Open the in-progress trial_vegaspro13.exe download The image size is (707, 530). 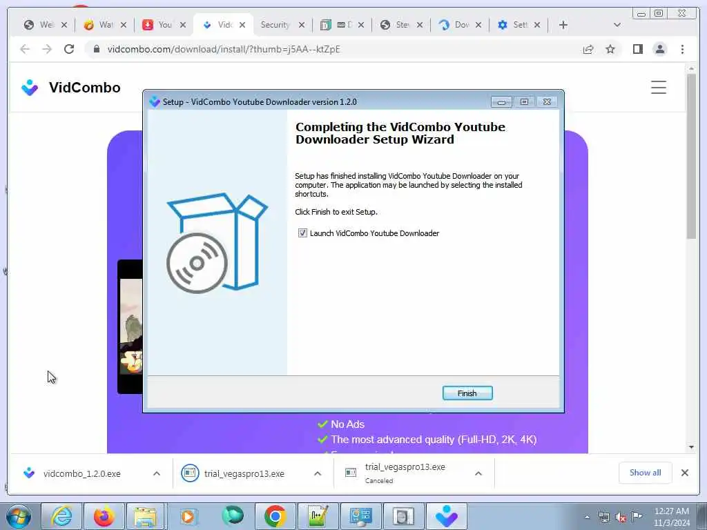[x=244, y=473]
